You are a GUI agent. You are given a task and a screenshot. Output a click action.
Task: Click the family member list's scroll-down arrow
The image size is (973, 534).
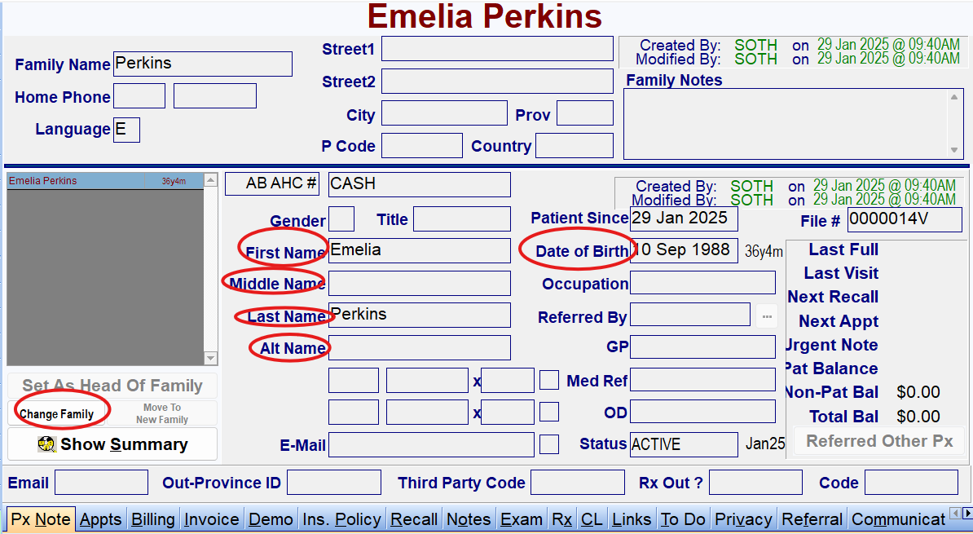pos(211,358)
